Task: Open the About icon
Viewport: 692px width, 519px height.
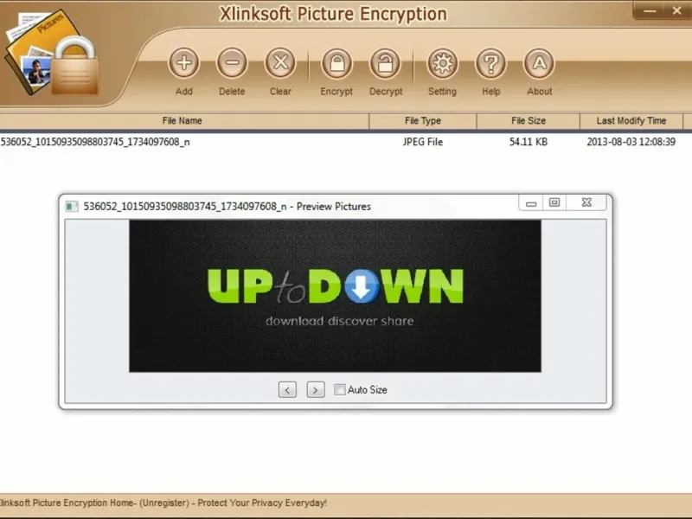Action: 539,63
